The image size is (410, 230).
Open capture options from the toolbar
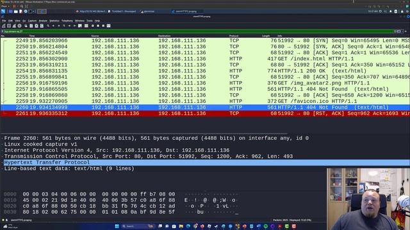19,26
